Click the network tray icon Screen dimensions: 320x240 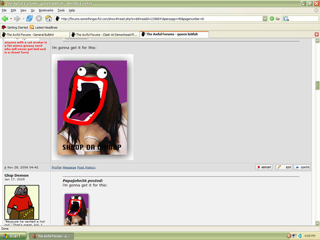(294, 236)
